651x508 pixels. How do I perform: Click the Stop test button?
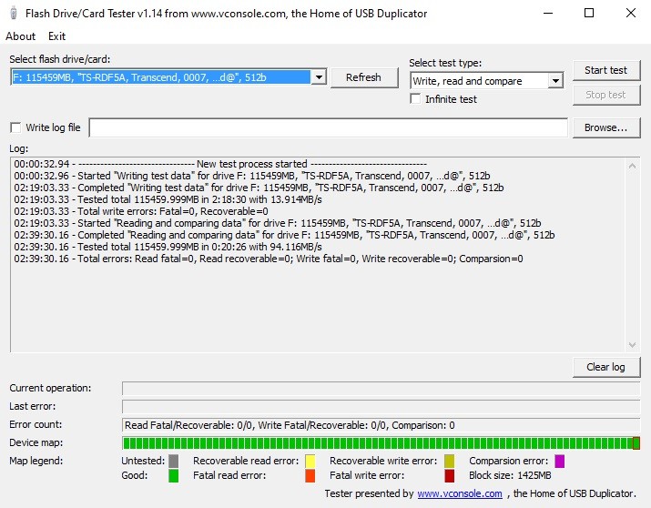pyautogui.click(x=606, y=95)
